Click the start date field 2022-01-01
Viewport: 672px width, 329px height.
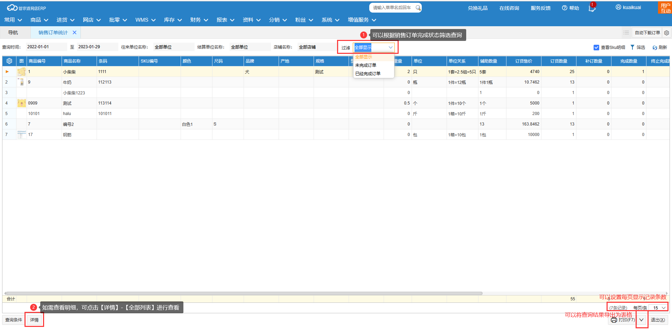point(45,47)
